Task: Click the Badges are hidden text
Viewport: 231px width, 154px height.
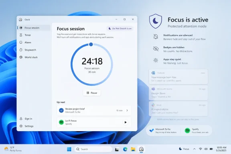Action: coord(174,47)
